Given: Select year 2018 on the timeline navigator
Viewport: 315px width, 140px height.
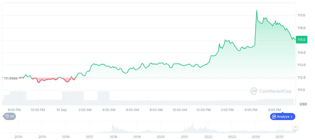Looking at the screenshot, I should pyautogui.click(x=113, y=137).
